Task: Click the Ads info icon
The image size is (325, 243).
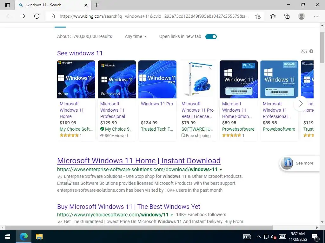Action: point(311,51)
